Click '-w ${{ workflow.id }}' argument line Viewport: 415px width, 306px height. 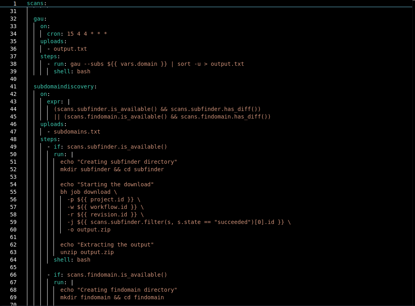[105, 207]
